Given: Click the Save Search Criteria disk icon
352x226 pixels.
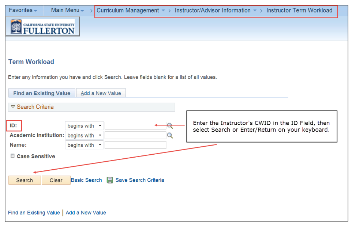Looking at the screenshot, I should click(x=110, y=180).
